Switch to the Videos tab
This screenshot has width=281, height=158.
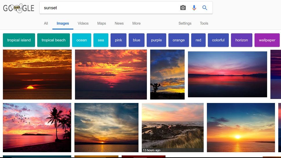tap(83, 23)
